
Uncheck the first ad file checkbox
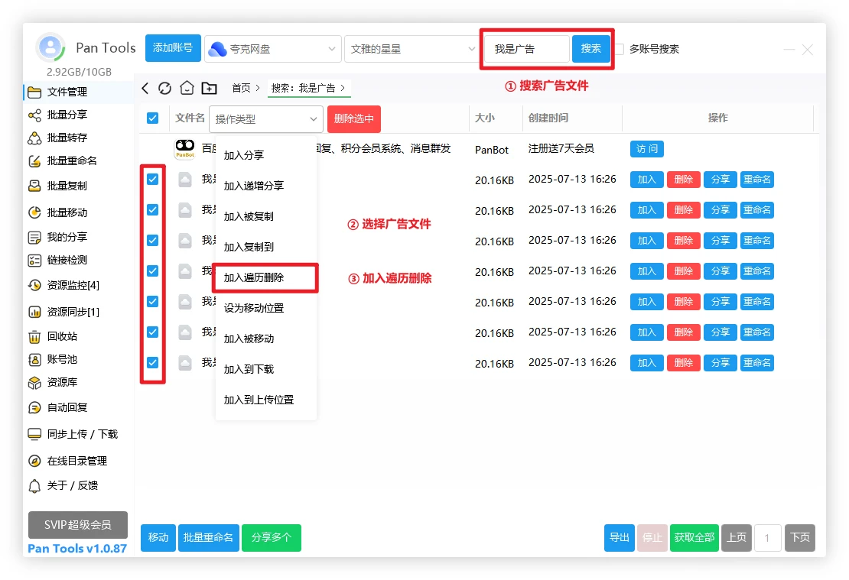[x=152, y=179]
